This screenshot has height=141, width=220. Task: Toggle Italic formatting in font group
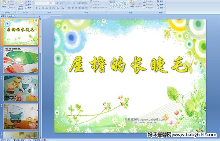40,8
